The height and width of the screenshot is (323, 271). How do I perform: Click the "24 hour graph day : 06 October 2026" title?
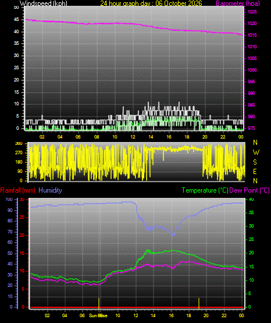click(x=151, y=3)
